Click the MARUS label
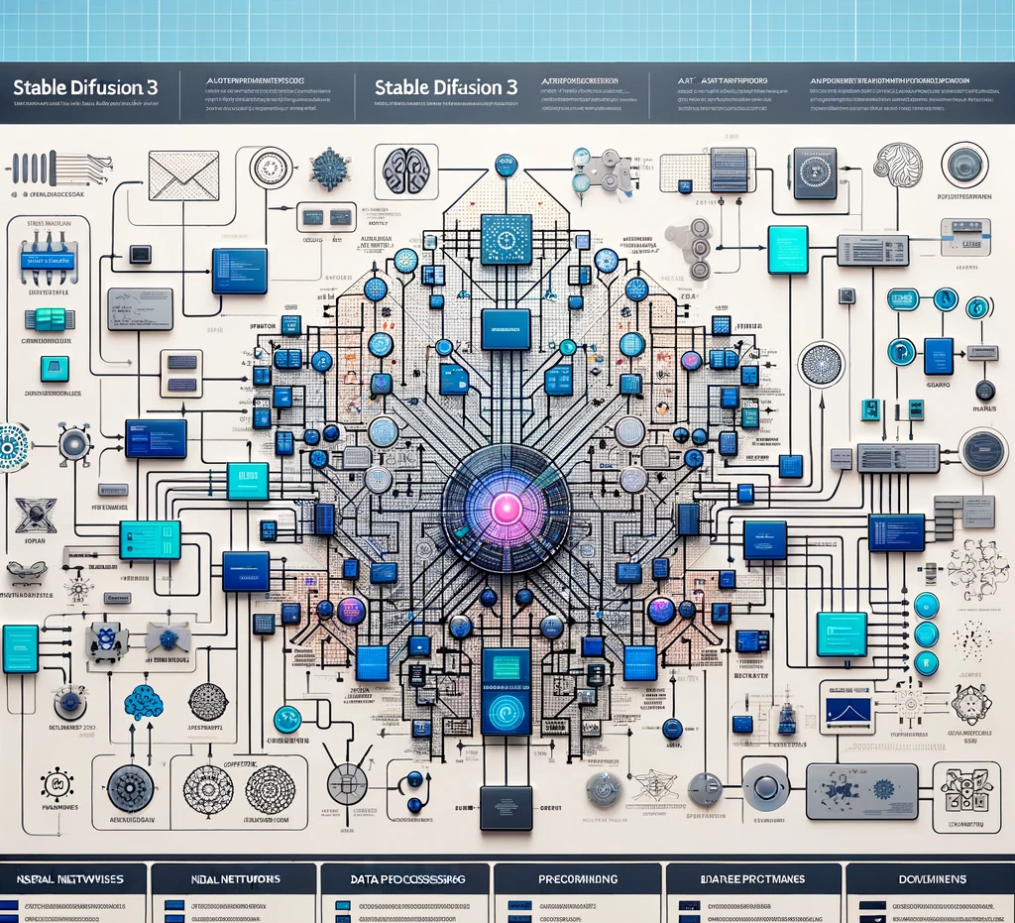Viewport: 1015px width, 923px height. click(x=984, y=409)
